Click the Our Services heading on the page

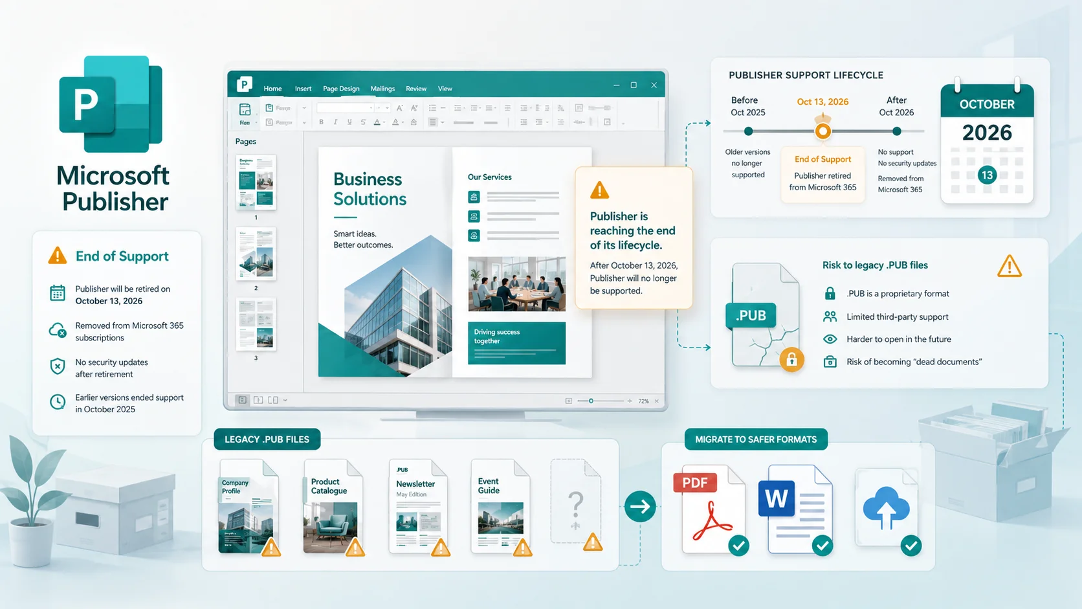[490, 177]
